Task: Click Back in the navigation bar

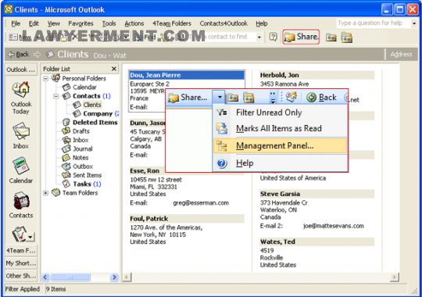Action: 18,55
